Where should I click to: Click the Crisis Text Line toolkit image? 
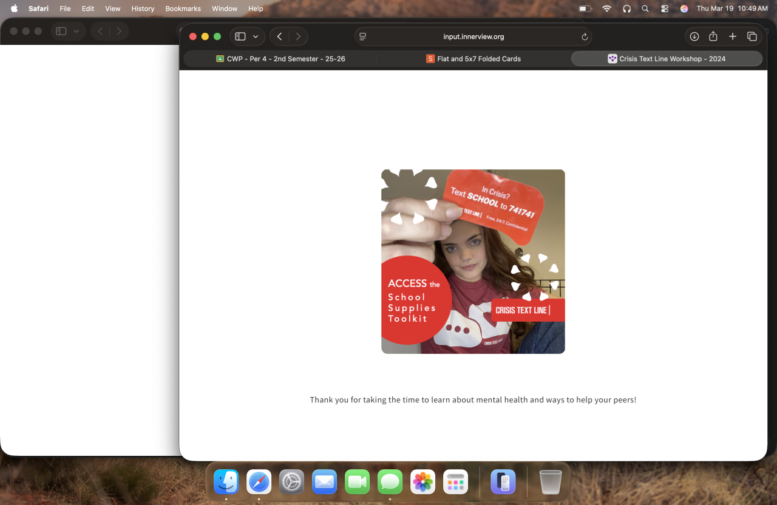pyautogui.click(x=473, y=262)
